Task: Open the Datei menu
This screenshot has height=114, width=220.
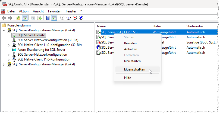Action: tap(11, 11)
